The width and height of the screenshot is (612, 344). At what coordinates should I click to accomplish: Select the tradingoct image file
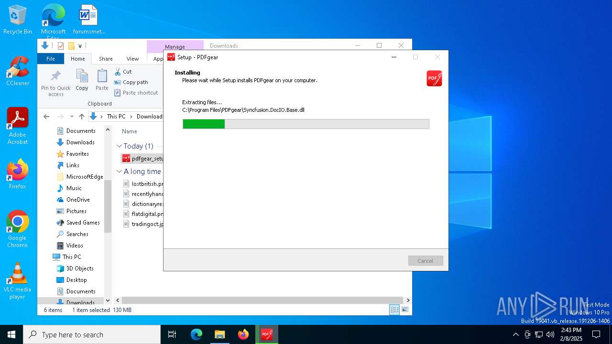tap(143, 224)
